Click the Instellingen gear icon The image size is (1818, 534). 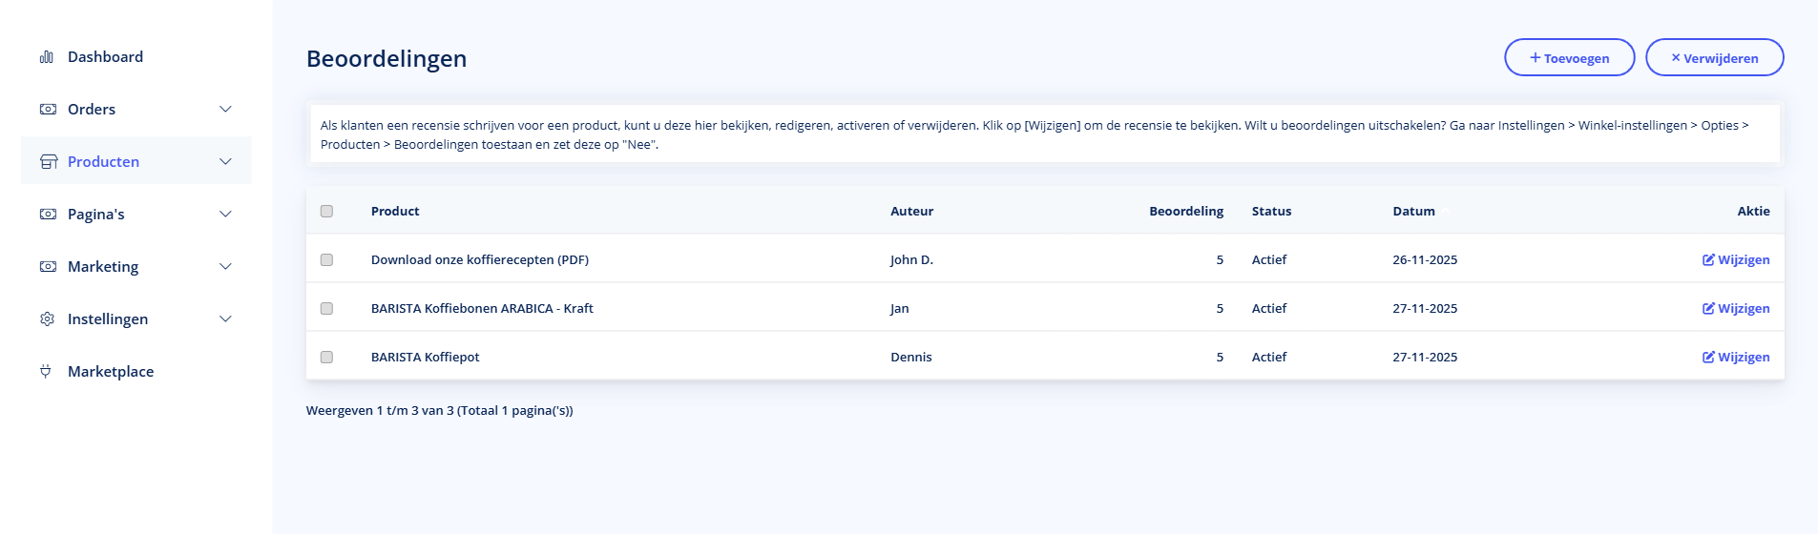pos(47,319)
